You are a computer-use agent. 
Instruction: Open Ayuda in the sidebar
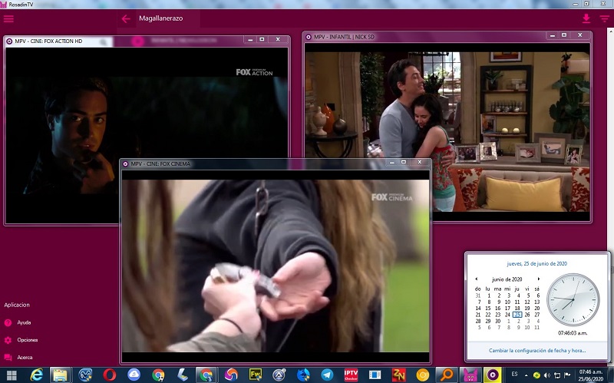point(24,322)
